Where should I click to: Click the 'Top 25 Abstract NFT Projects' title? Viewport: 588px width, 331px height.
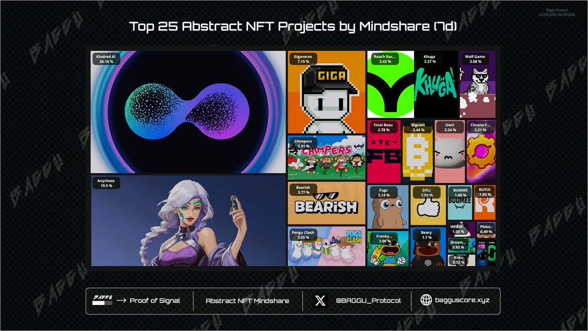[x=294, y=26]
